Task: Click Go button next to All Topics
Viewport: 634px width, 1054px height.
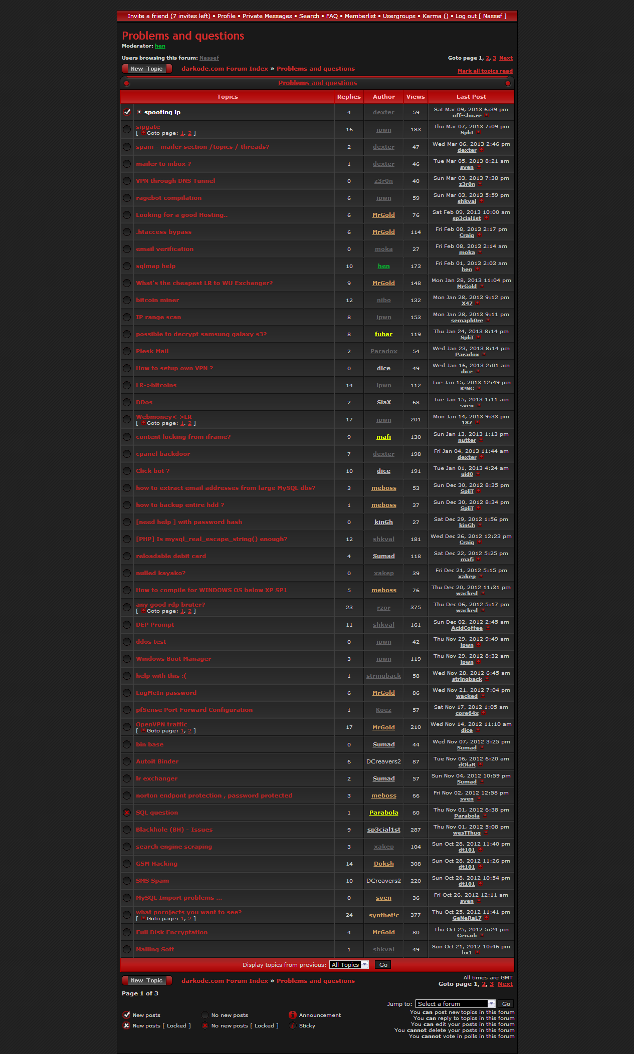Action: click(x=383, y=965)
